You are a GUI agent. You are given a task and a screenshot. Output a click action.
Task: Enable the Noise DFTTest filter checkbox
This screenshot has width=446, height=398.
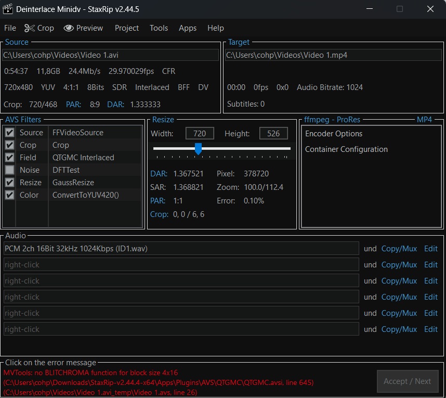point(9,170)
